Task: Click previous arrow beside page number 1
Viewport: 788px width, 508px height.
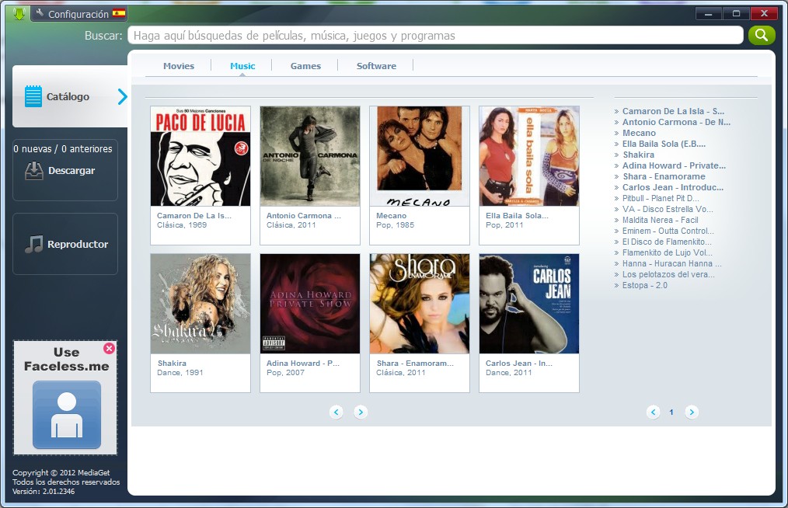Action: (653, 412)
